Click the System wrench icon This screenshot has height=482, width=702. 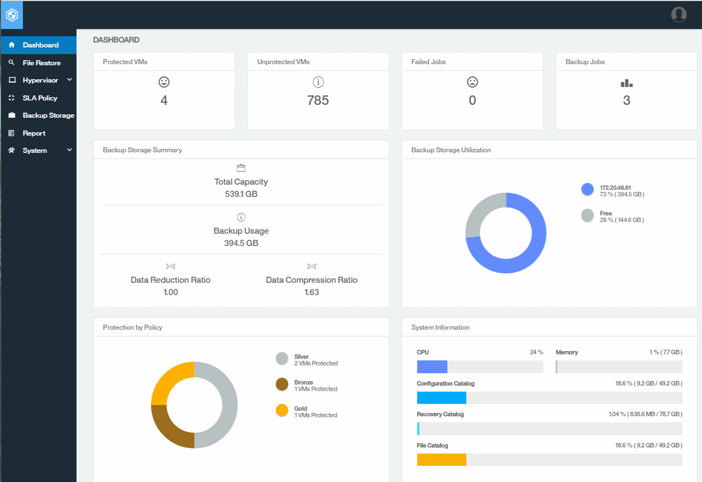pos(11,150)
